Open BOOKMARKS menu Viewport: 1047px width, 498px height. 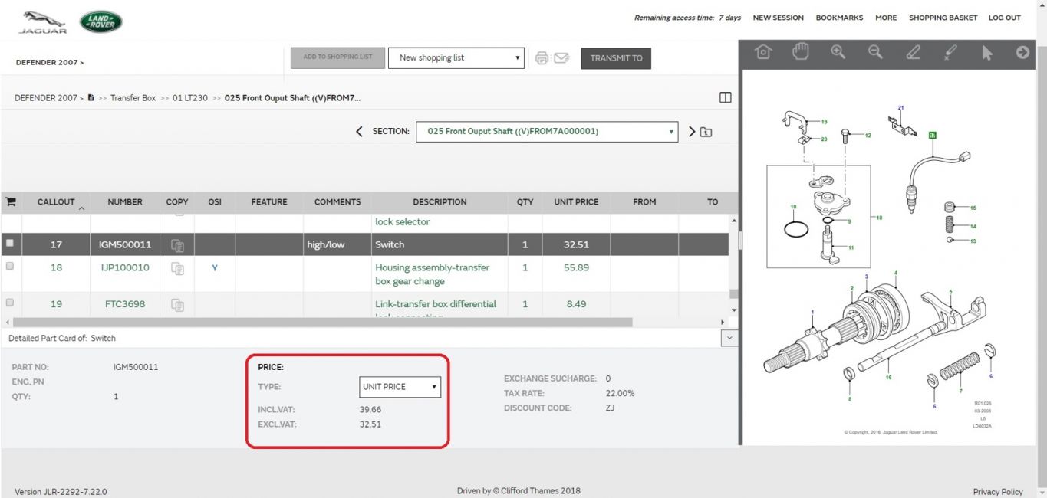(x=839, y=18)
